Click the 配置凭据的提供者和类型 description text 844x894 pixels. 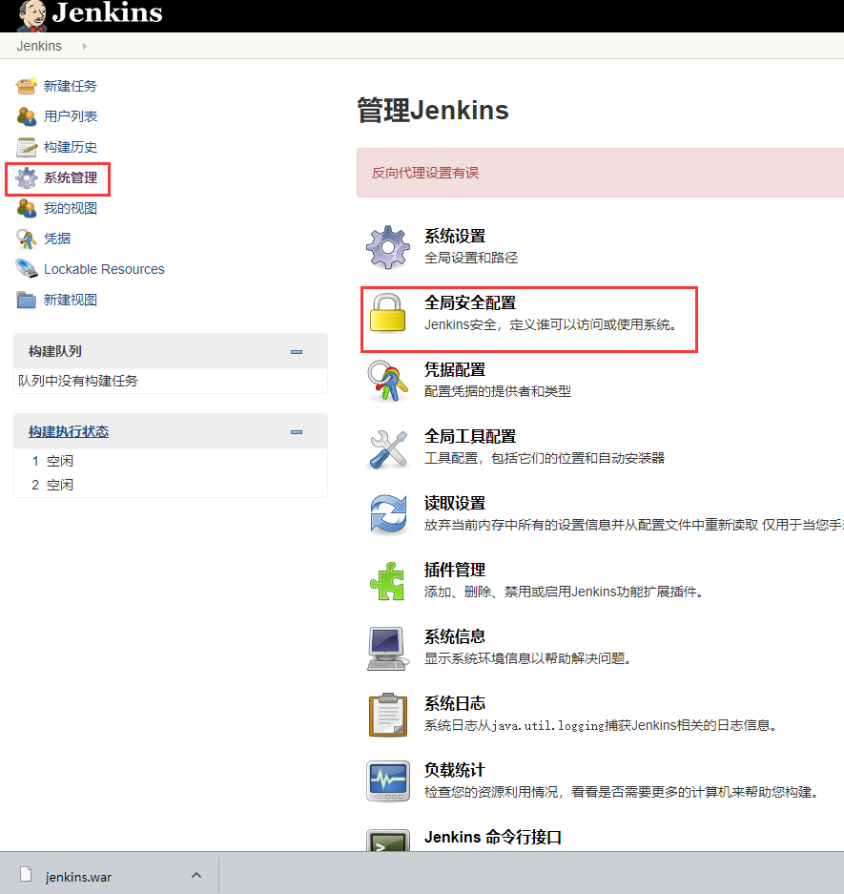498,392
